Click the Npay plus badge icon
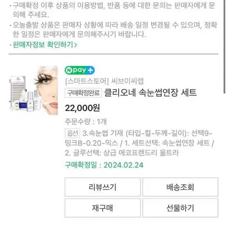 80,70
